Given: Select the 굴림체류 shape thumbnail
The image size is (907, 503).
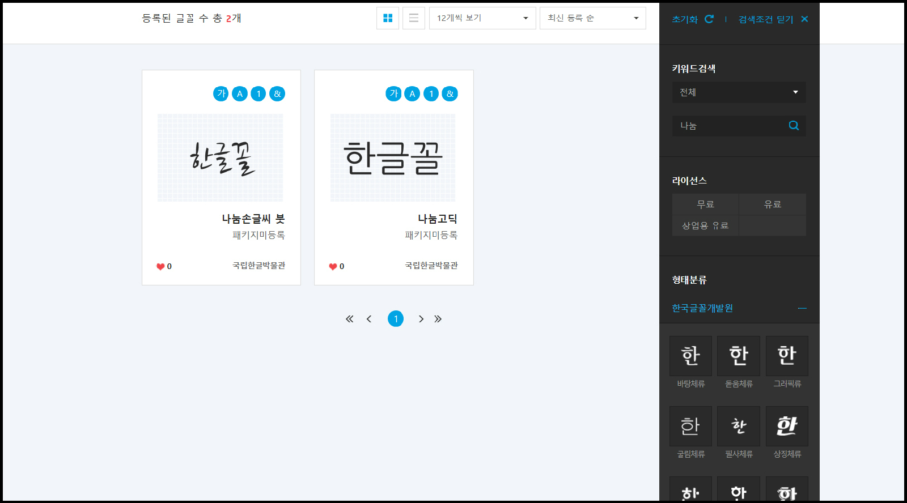Looking at the screenshot, I should point(690,426).
